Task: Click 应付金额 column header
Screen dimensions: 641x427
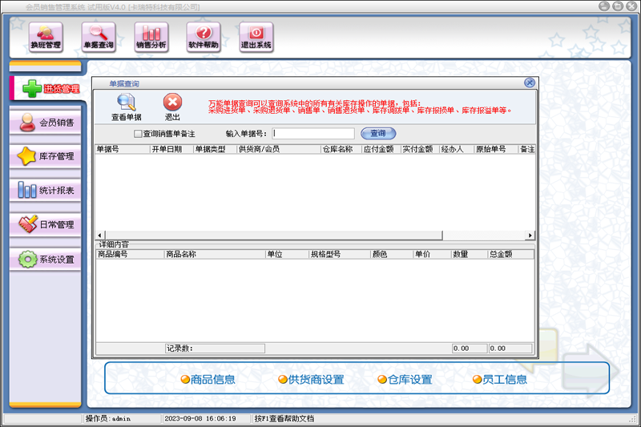Action: [381, 149]
